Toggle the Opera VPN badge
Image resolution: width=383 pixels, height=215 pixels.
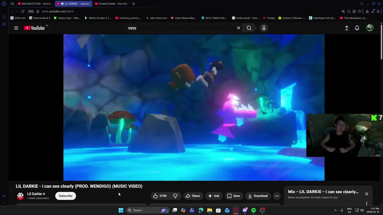31,11
